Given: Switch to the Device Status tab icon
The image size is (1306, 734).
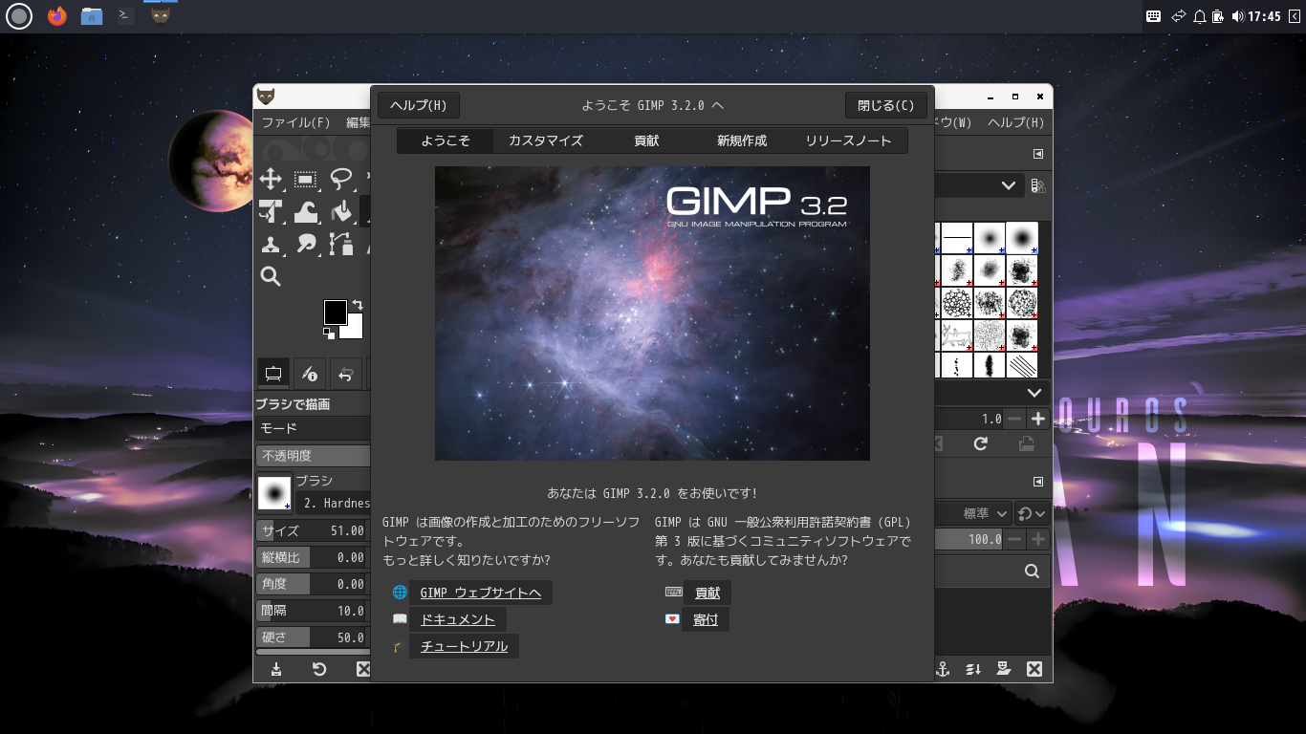Looking at the screenshot, I should 310,373.
